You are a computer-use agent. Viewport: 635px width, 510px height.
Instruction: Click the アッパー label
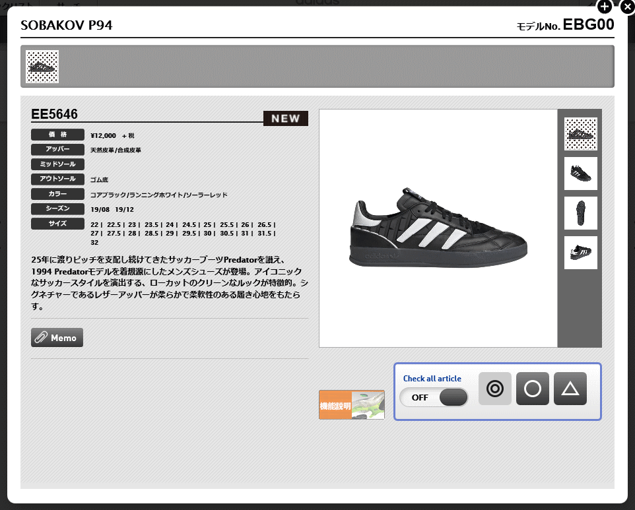(x=57, y=149)
